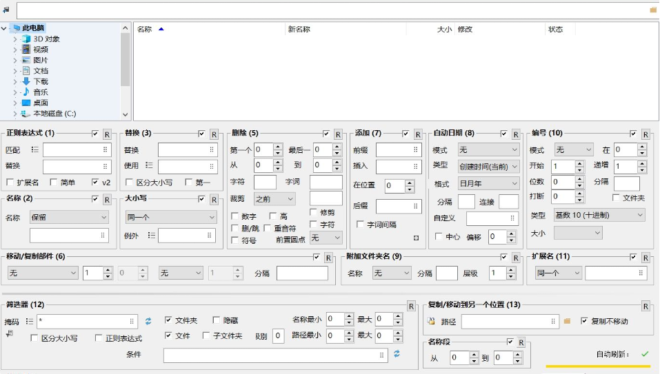The image size is (660, 374).
Task: Open the 扩展名 同一个 dropdown
Action: pyautogui.click(x=558, y=273)
